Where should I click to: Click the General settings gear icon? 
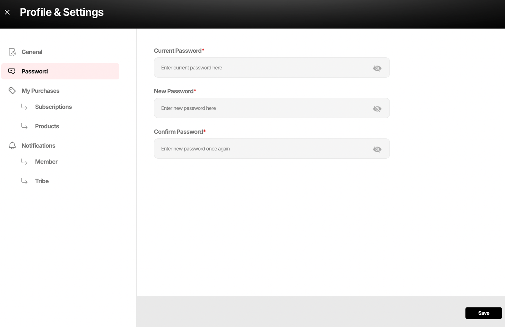click(x=12, y=52)
